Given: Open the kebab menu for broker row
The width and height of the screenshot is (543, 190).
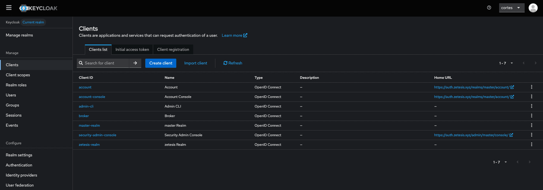Looking at the screenshot, I should [531, 116].
